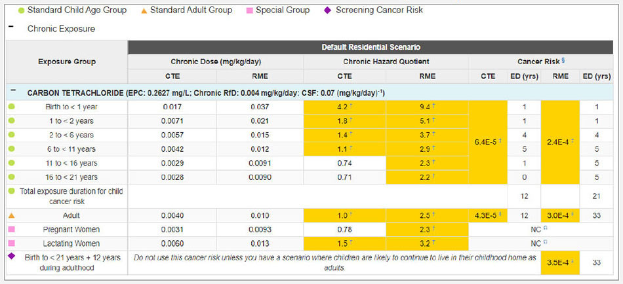Select CTE chronic dose value 0.0071
The image size is (623, 284).
pos(172,121)
